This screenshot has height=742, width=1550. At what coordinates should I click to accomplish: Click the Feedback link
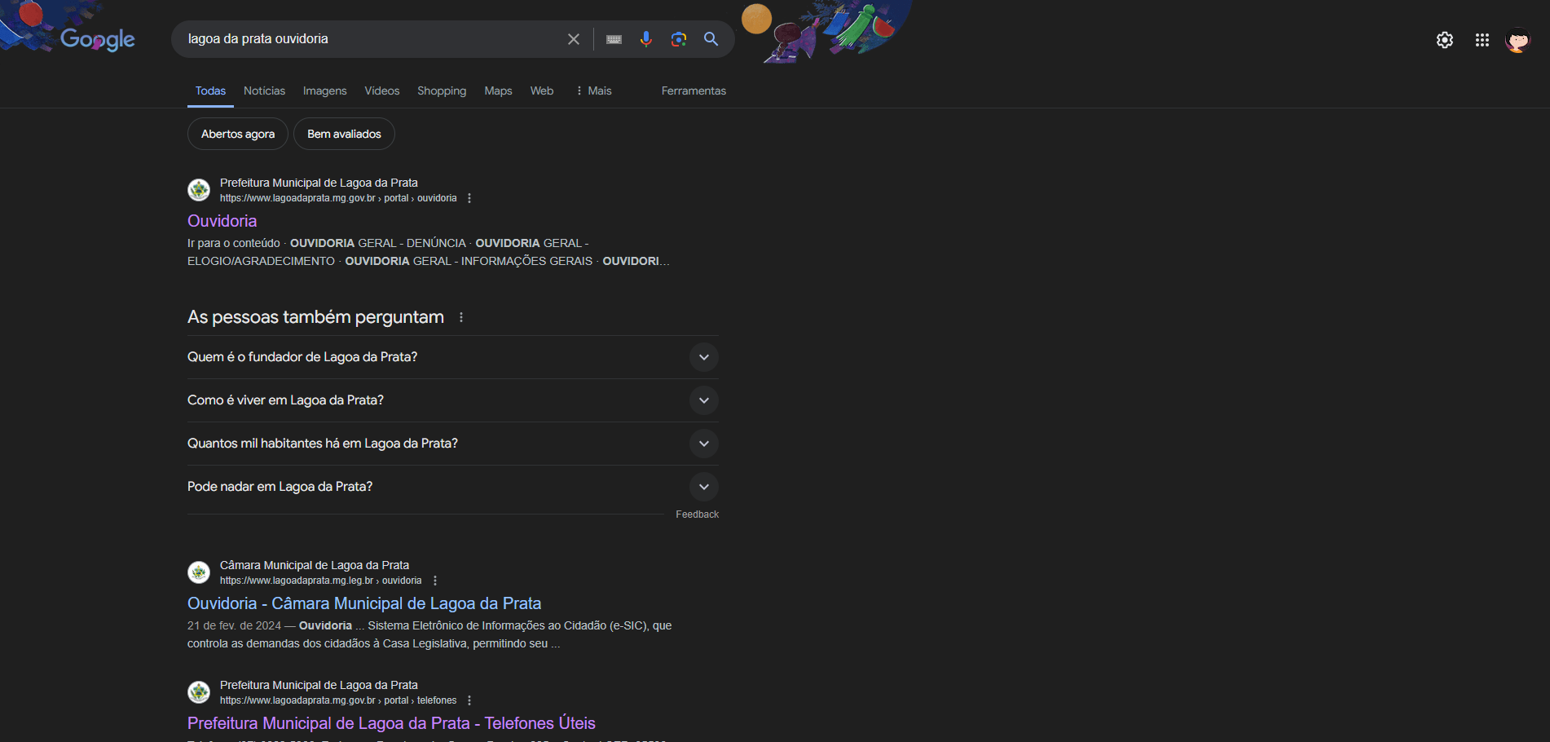[697, 515]
